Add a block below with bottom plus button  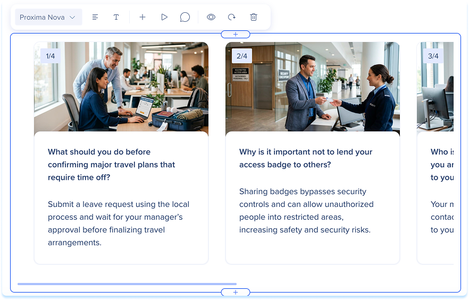click(236, 292)
